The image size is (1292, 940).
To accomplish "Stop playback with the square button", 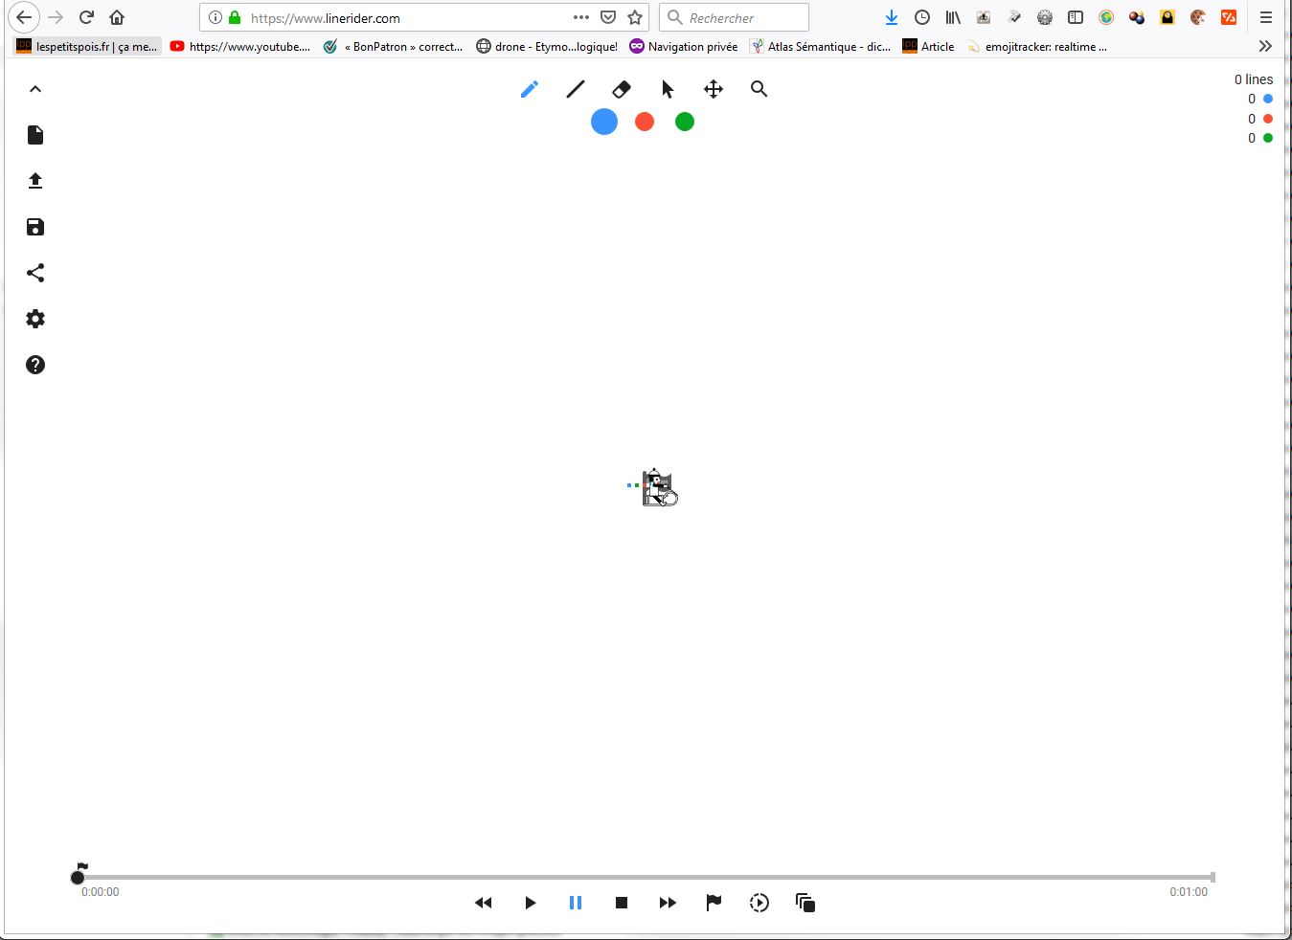I will pos(622,903).
